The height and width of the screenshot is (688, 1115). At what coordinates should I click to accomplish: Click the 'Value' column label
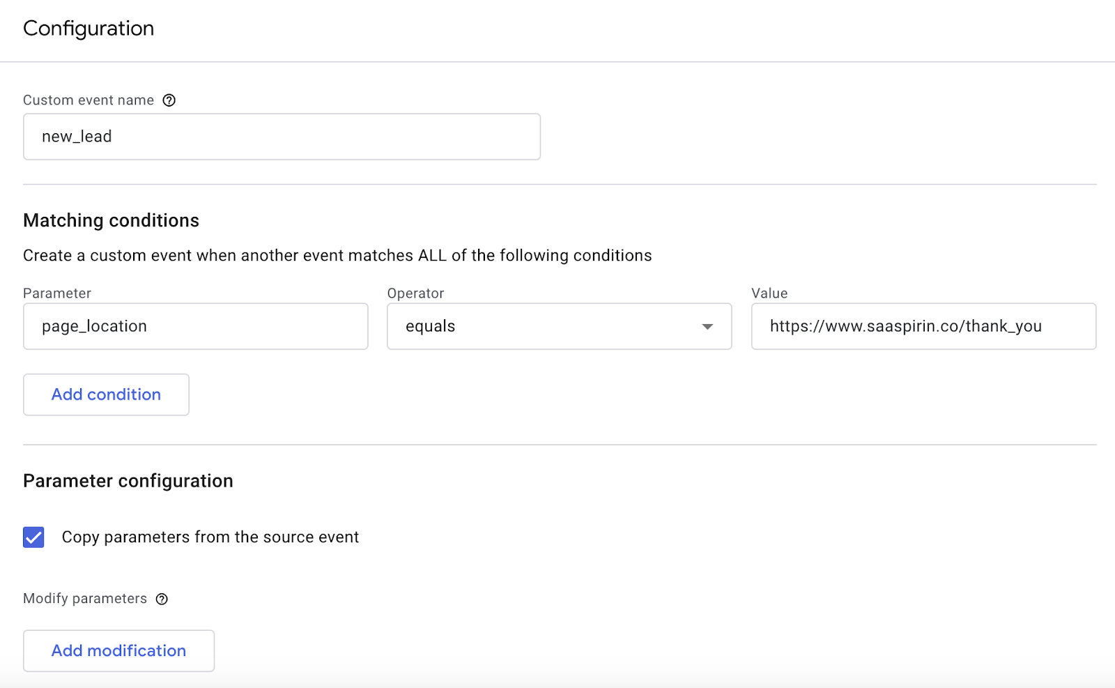769,293
